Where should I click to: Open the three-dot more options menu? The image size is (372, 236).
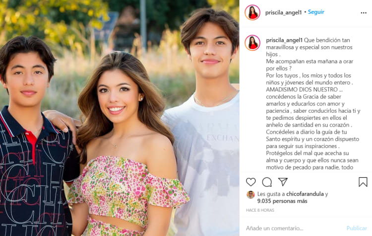point(364,13)
